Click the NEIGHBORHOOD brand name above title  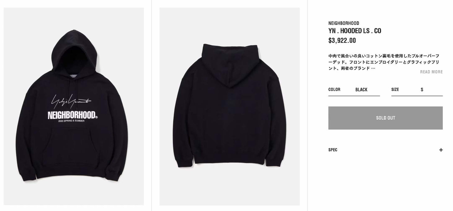pyautogui.click(x=344, y=23)
